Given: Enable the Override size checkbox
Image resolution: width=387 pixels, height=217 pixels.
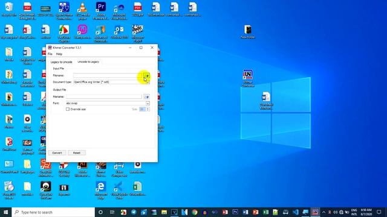Looking at the screenshot, I should pyautogui.click(x=68, y=109).
